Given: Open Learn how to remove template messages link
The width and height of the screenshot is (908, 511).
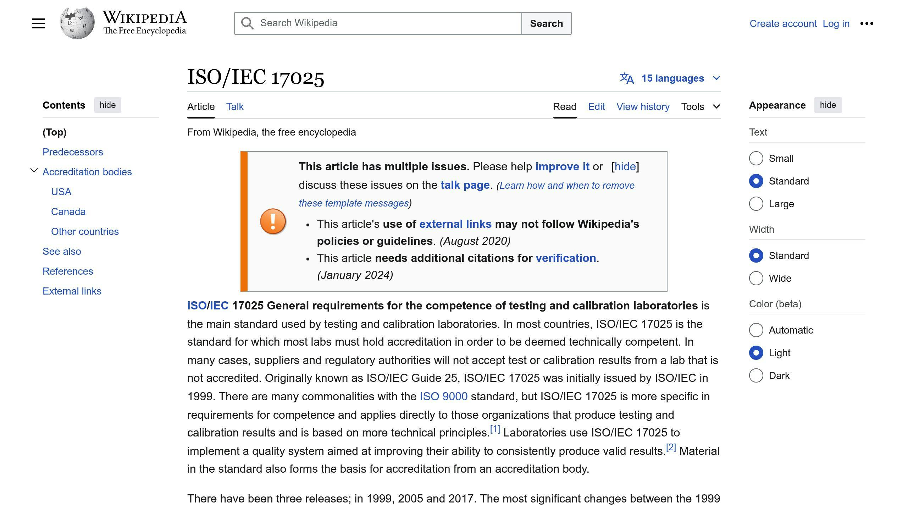Looking at the screenshot, I should point(466,194).
